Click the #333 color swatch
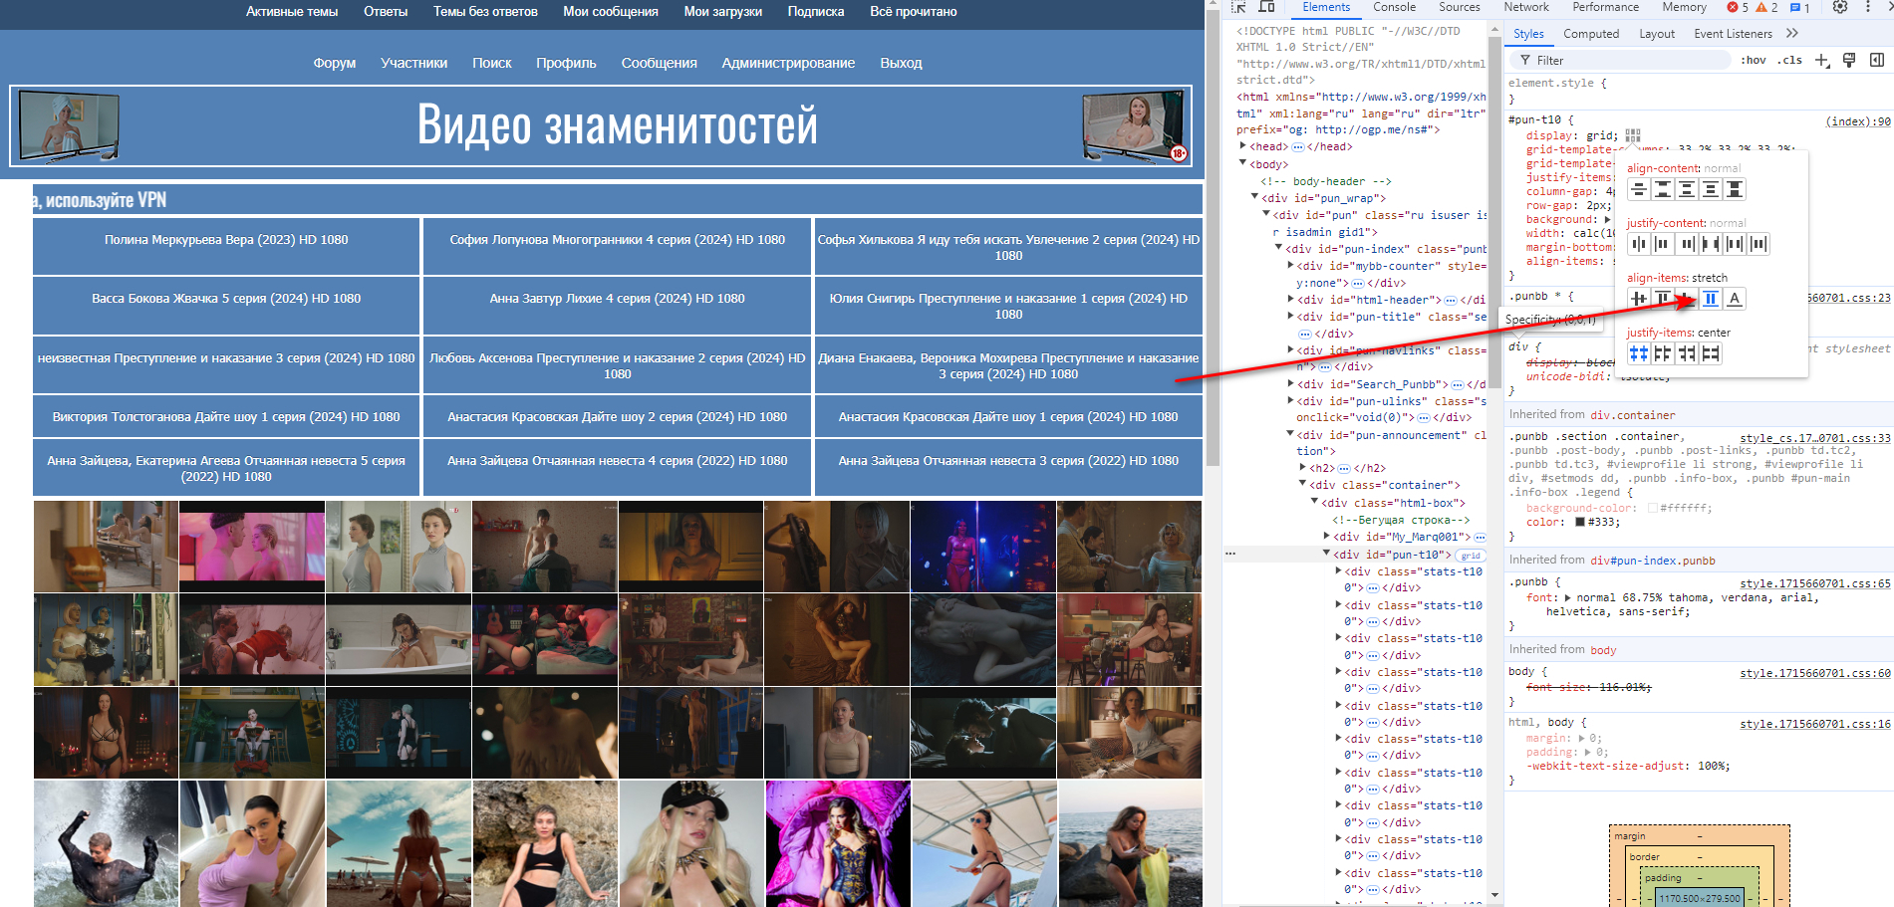 tap(1579, 522)
